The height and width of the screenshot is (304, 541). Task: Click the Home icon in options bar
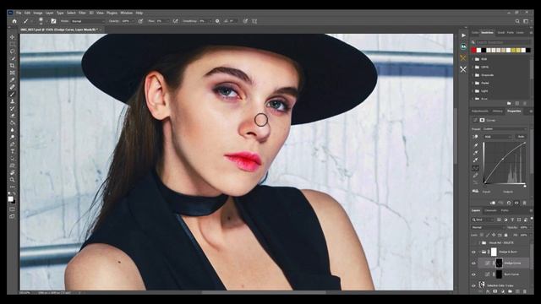(x=14, y=21)
